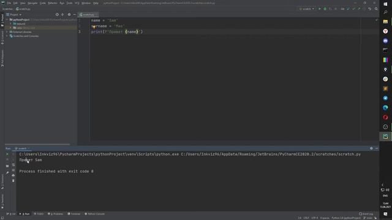The width and height of the screenshot is (392, 220).
Task: Open Search Everywhere magnifier in toolbar
Action: click(376, 9)
